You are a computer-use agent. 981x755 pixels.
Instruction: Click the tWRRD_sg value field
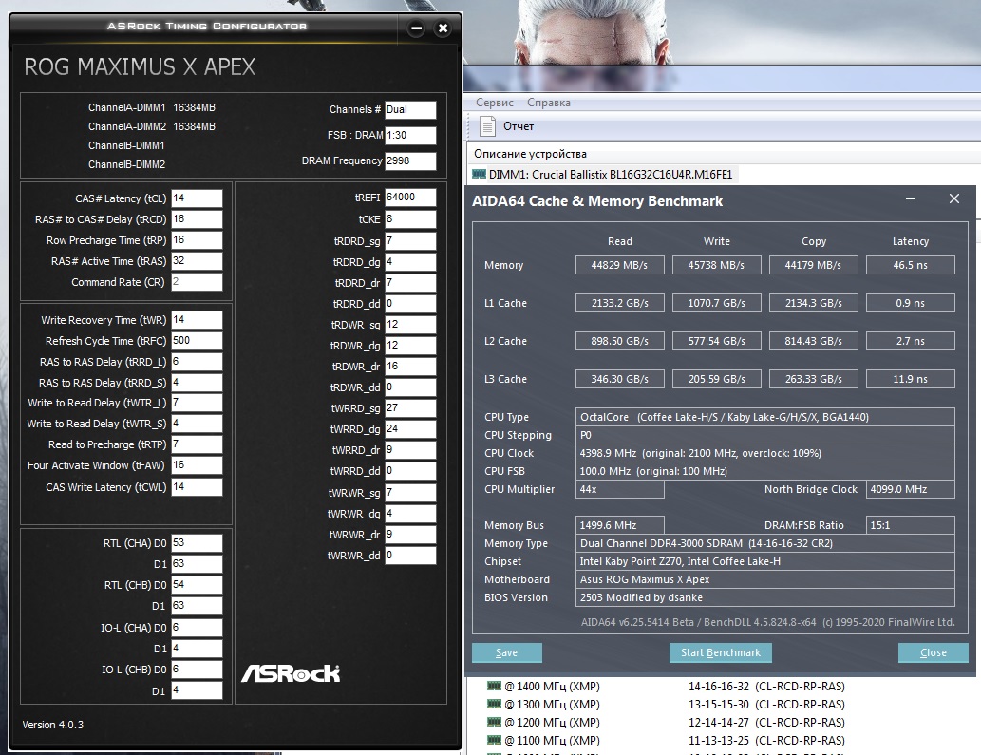[x=410, y=407]
